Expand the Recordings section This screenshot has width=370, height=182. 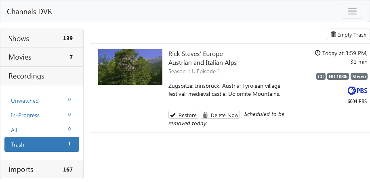pos(42,76)
